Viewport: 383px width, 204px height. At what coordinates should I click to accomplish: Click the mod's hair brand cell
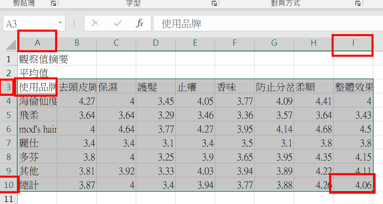click(37, 129)
